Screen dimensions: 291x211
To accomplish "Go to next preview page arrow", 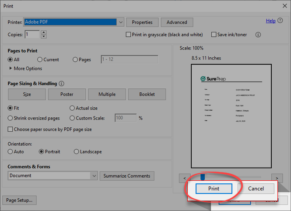I will pos(277,178).
